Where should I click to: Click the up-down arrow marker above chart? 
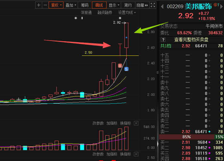[82, 18]
